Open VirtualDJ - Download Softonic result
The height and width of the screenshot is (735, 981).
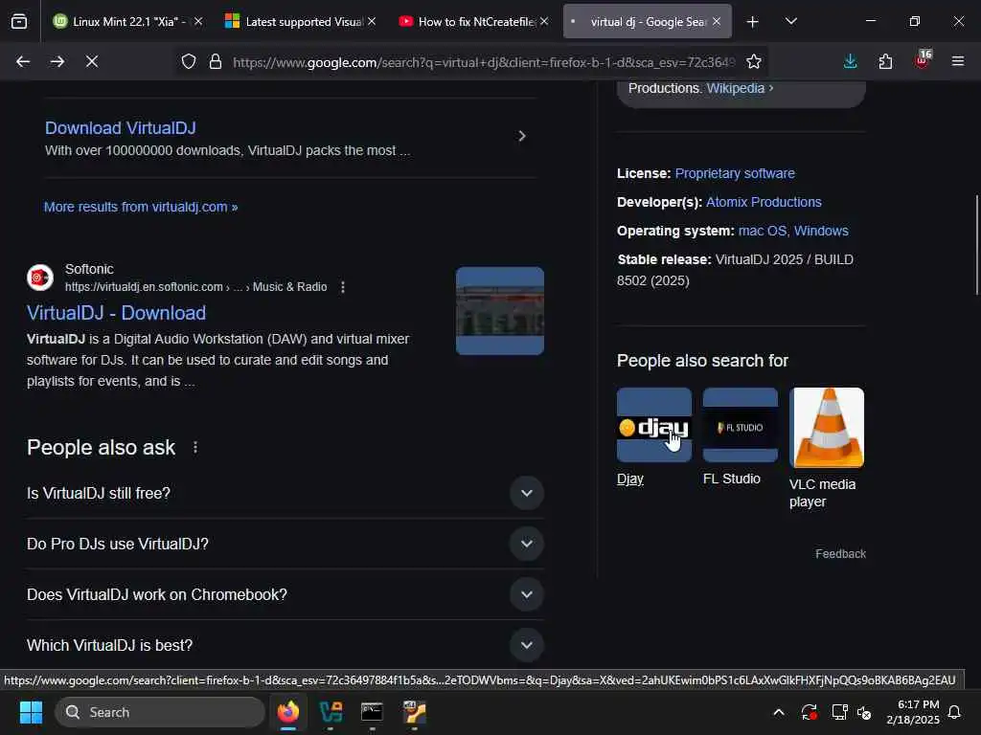point(116,313)
